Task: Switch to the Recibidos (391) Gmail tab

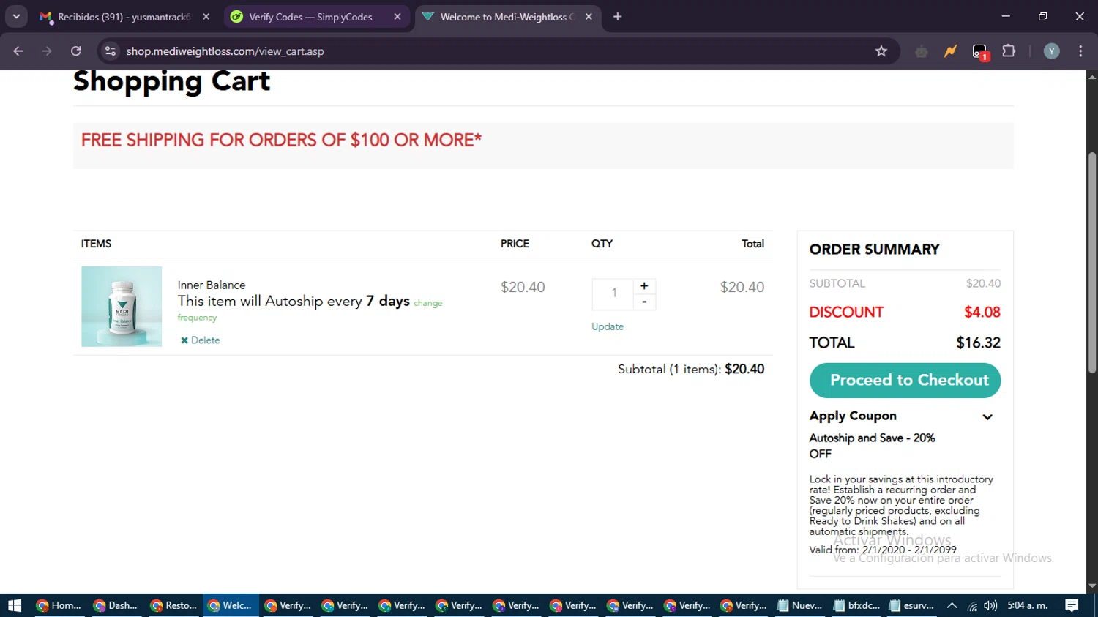Action: coord(125,16)
